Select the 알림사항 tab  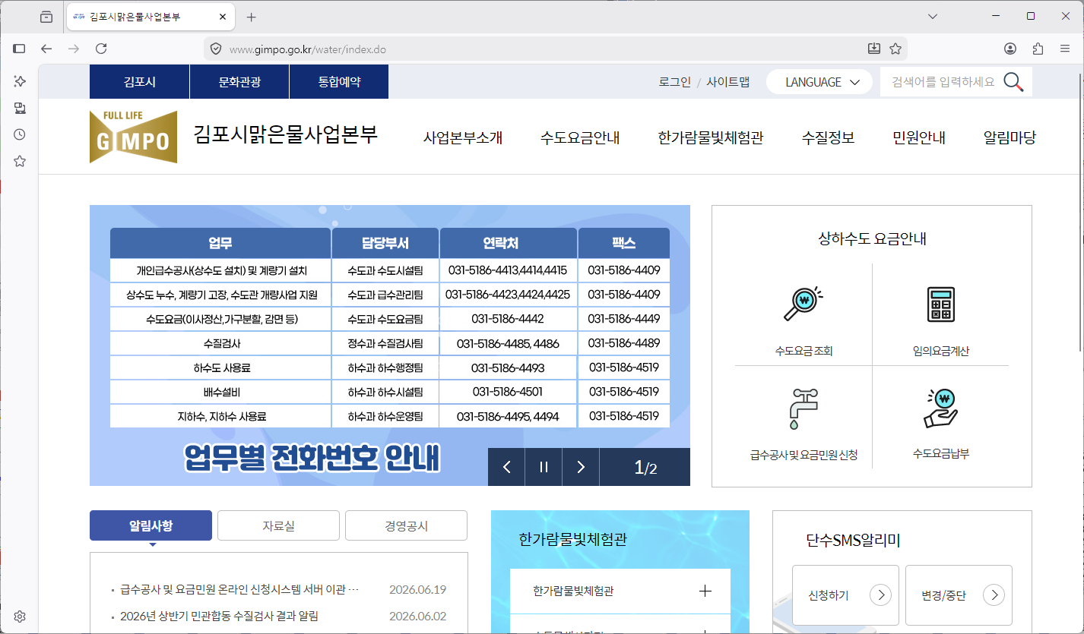click(x=151, y=525)
